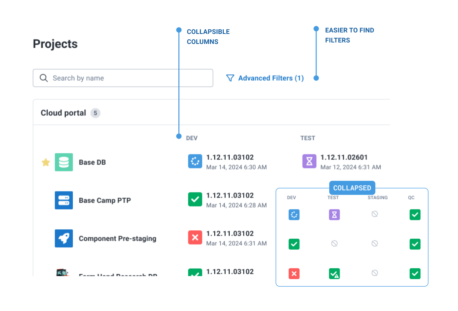Expand the Cloud portal group header
The width and height of the screenshot is (458, 311).
pyautogui.click(x=63, y=113)
